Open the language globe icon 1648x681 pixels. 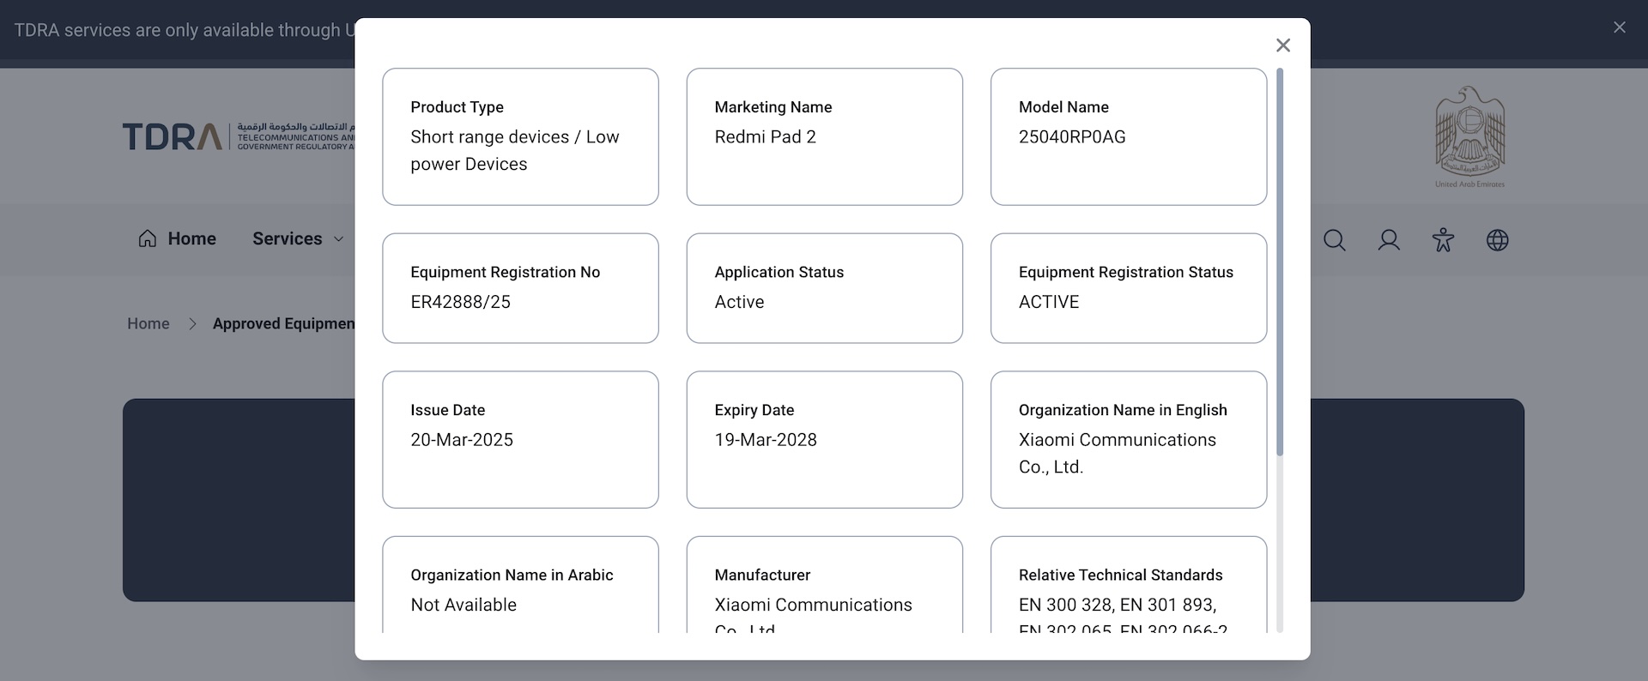pos(1498,240)
